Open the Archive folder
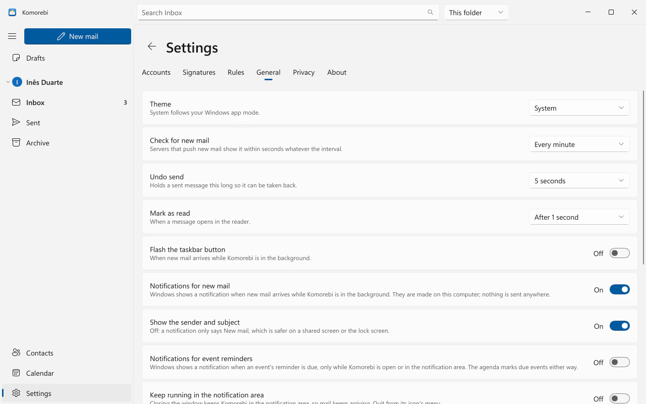Screen dimensions: 646x404 pyautogui.click(x=67, y=143)
